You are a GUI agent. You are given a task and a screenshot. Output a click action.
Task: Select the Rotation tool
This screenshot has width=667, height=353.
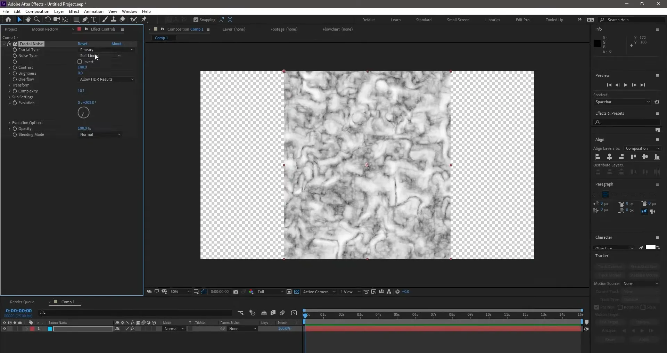(x=48, y=19)
